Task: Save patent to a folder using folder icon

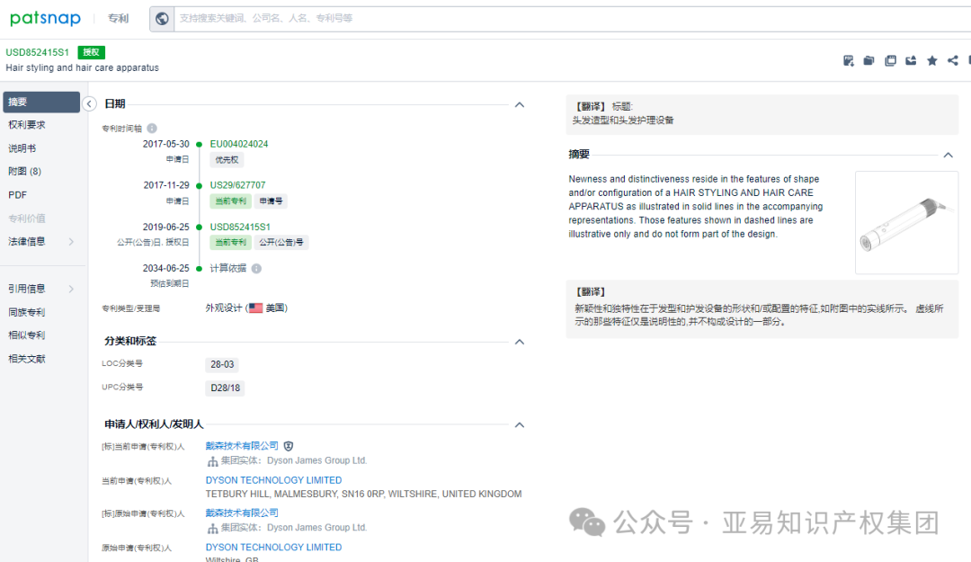Action: click(x=869, y=60)
